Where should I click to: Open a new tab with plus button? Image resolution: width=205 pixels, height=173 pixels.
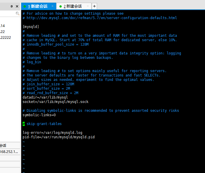[x=94, y=6]
